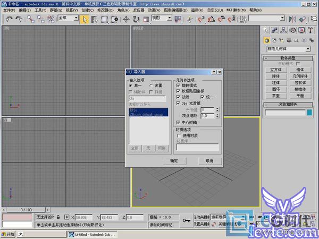Toggle the 统一 checkbox

click(203, 97)
